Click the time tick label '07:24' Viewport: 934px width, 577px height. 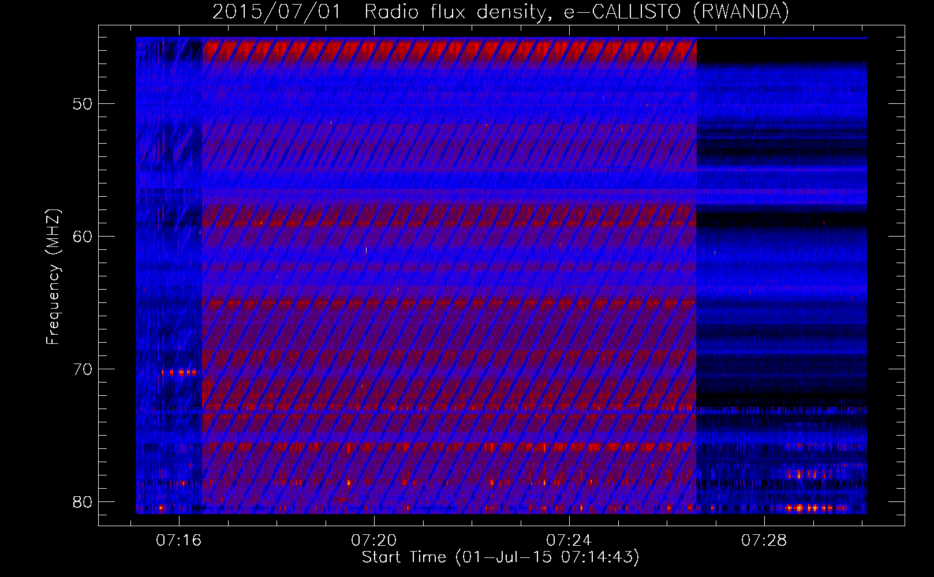click(x=569, y=541)
